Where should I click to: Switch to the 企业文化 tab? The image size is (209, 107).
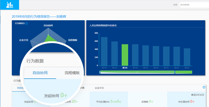[99, 88]
